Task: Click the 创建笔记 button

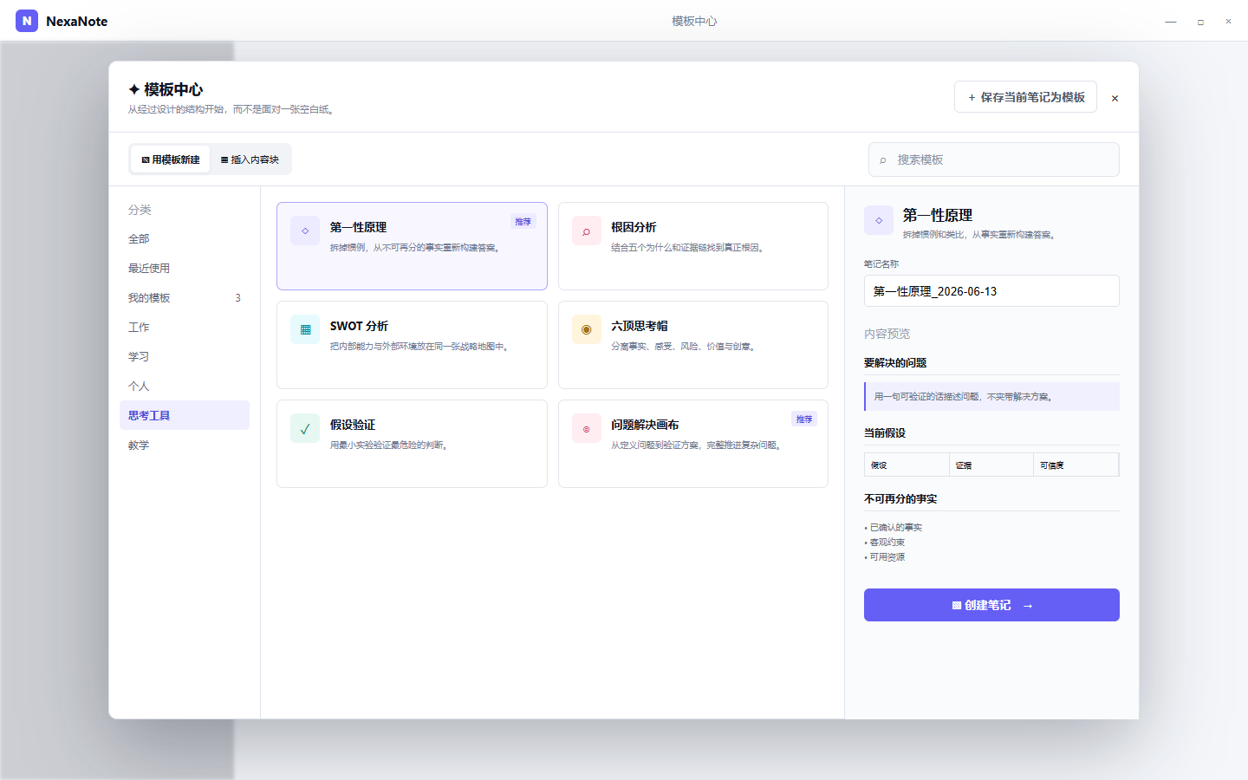Action: tap(991, 605)
